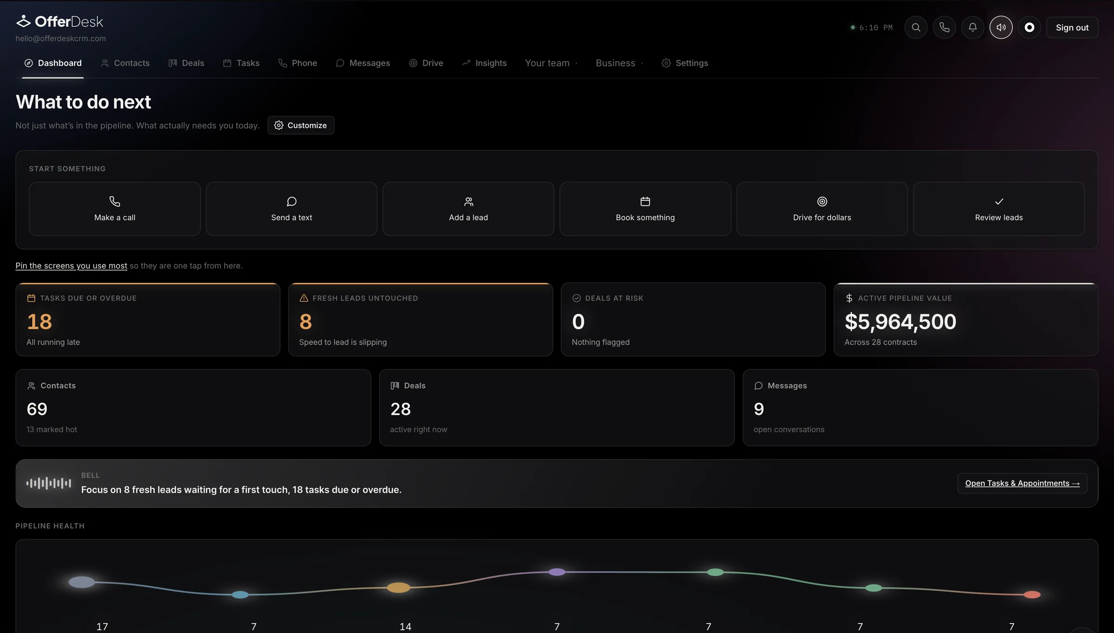1114x633 pixels.
Task: Click the phone icon on Make a call
Action: coord(115,201)
